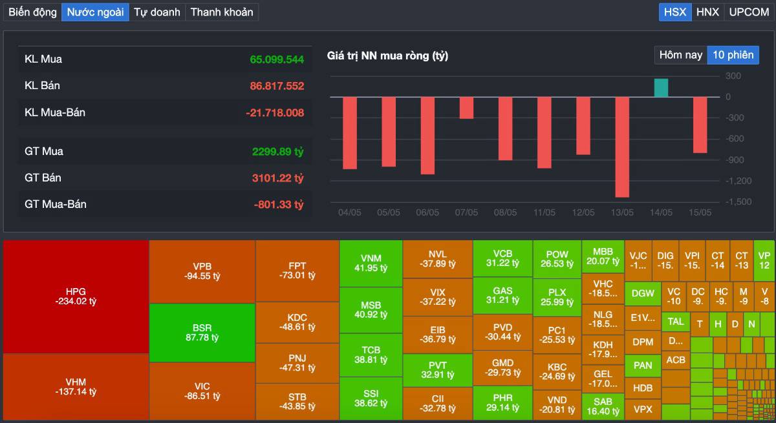This screenshot has height=423, width=776.
Task: Click the red bar for 13/05
Action: 622,147
